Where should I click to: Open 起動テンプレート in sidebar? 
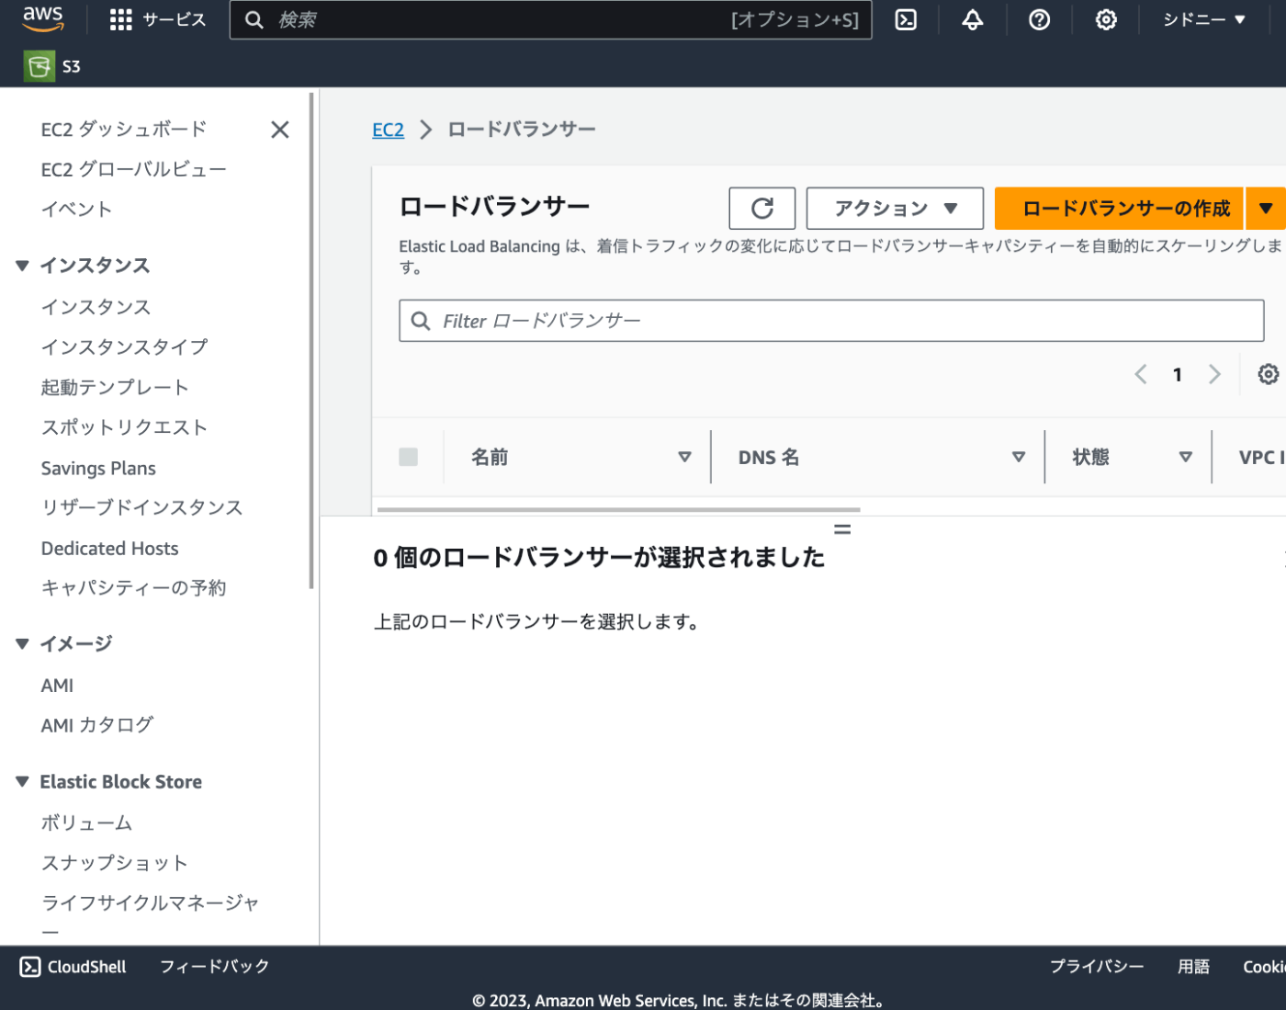115,388
